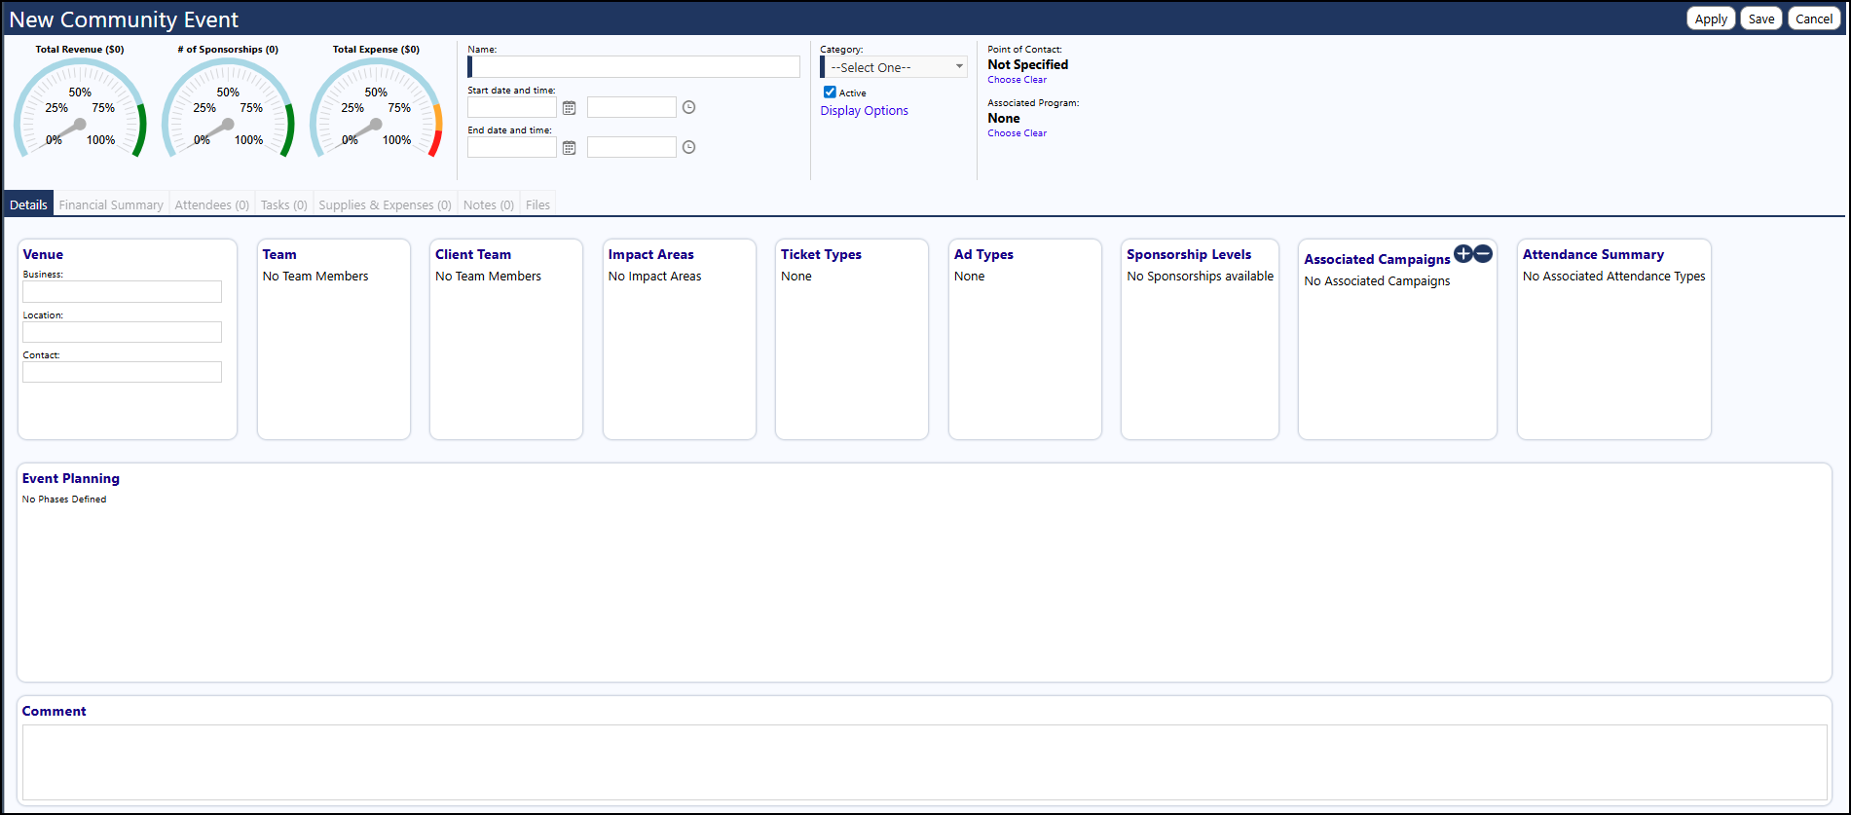Open the end time clock picker
Image resolution: width=1851 pixels, height=815 pixels.
(688, 147)
